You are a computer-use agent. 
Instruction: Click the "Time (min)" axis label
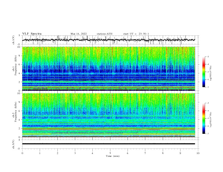[x=113, y=156]
